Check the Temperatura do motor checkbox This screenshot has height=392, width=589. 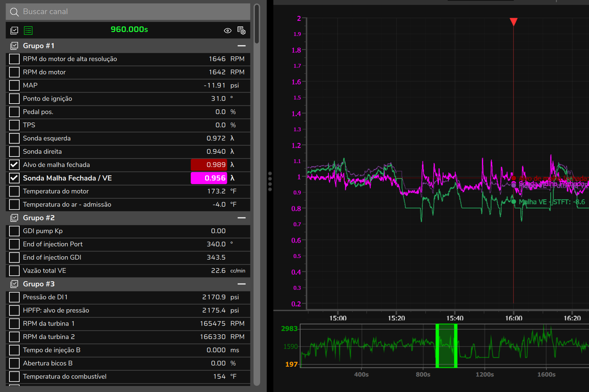[14, 191]
